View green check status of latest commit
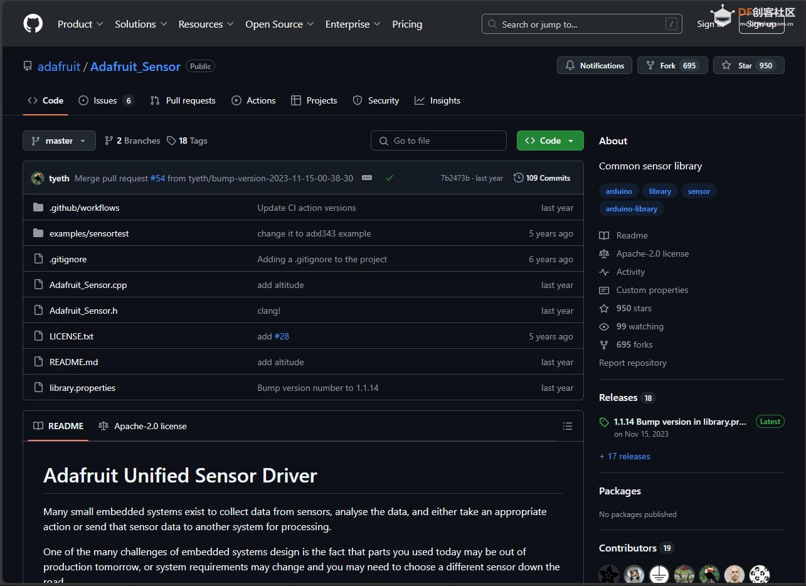806x586 pixels. coord(390,178)
